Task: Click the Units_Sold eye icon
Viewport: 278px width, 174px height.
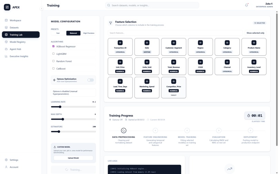Action: pos(147,62)
